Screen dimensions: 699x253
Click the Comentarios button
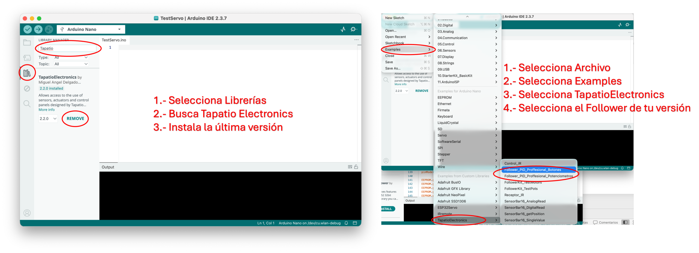pyautogui.click(x=605, y=222)
